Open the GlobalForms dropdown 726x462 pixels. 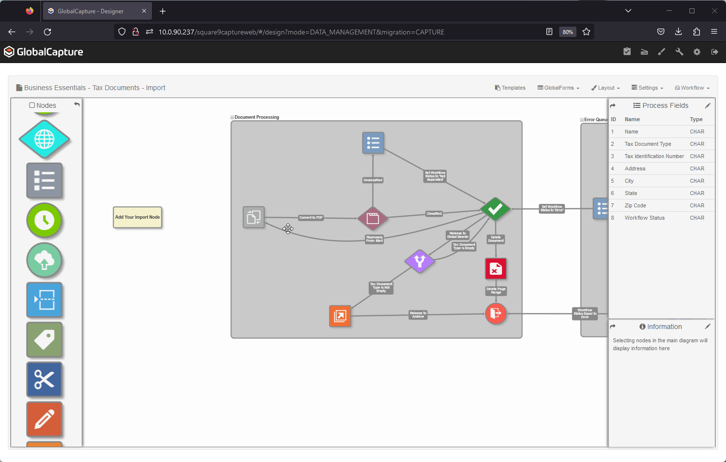pos(558,88)
